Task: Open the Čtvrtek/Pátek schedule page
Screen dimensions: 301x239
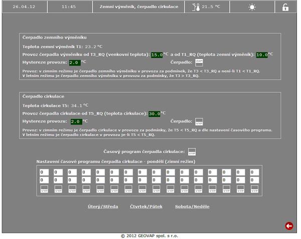Action: tap(146, 206)
